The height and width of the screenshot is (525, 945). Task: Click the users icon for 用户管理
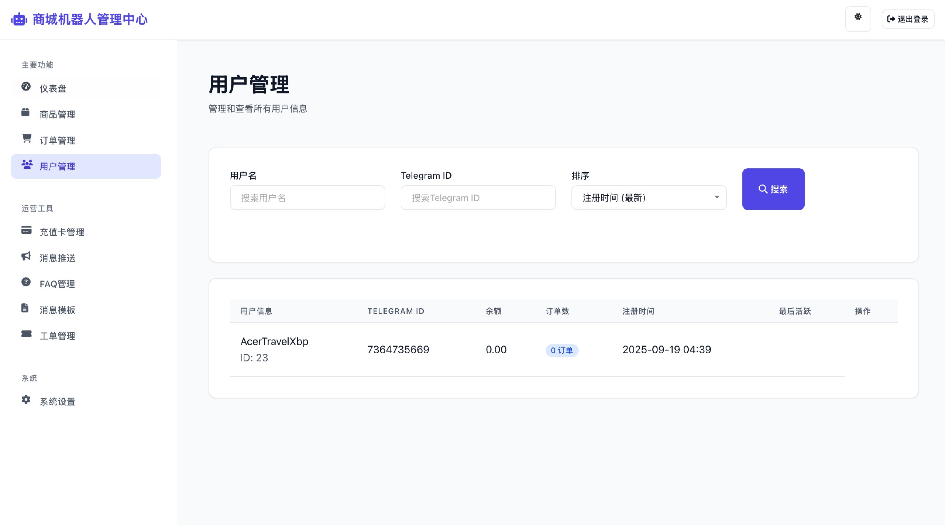[x=27, y=166]
